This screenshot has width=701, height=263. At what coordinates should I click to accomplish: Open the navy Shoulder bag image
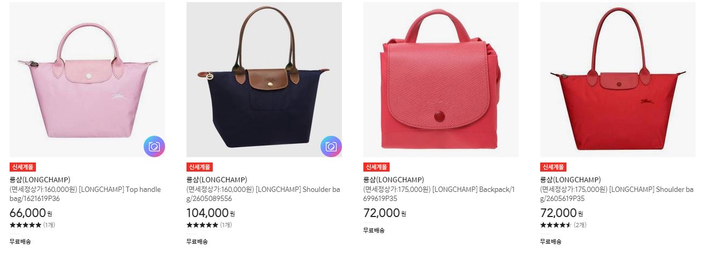click(264, 80)
